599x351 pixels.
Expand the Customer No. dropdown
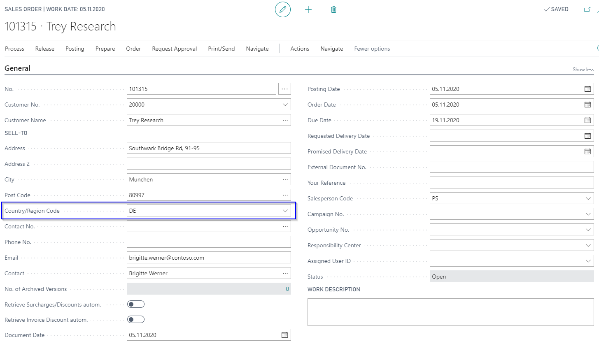(x=285, y=105)
